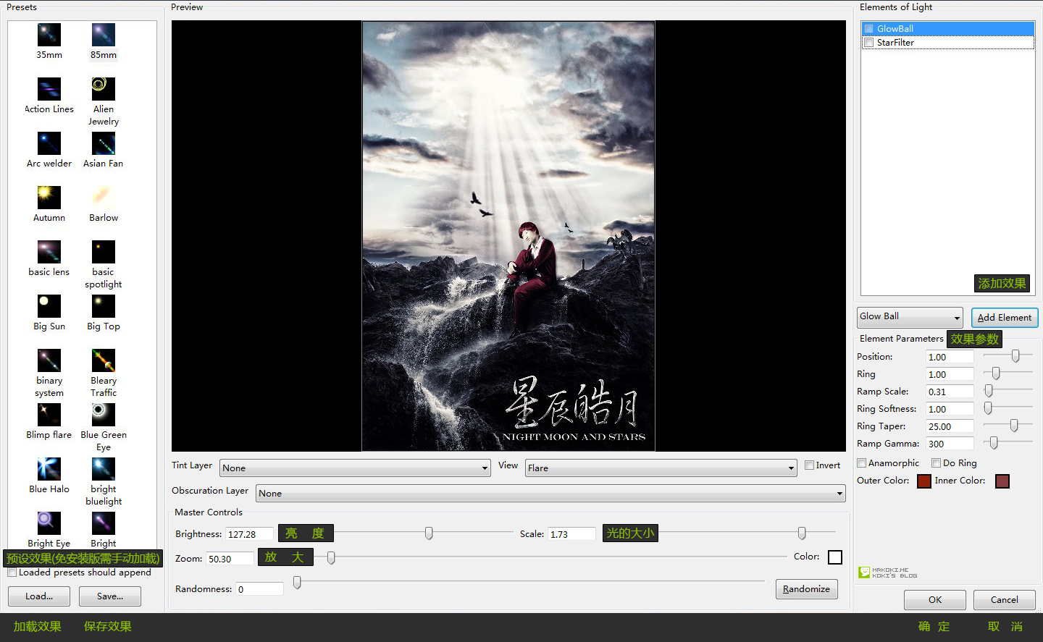This screenshot has height=642, width=1043.
Task: Click the Brightness value field
Action: pos(250,534)
